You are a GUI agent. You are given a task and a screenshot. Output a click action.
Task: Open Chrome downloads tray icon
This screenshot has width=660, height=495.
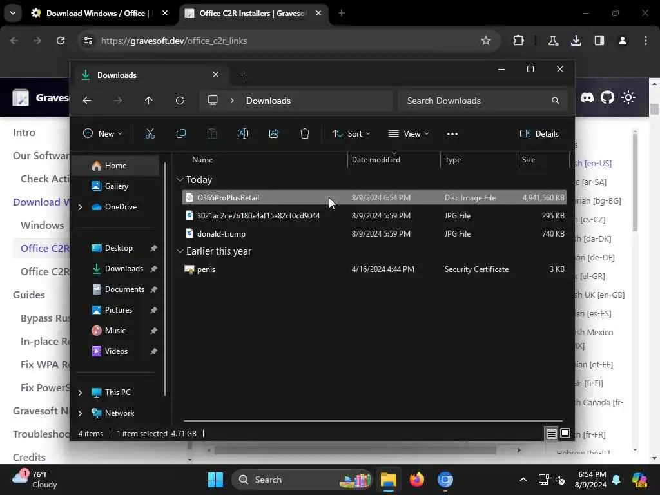pyautogui.click(x=576, y=41)
